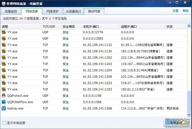This screenshot has width=192, height=129.
Task: Click the scrollbar up arrow
Action: (x=189, y=26)
